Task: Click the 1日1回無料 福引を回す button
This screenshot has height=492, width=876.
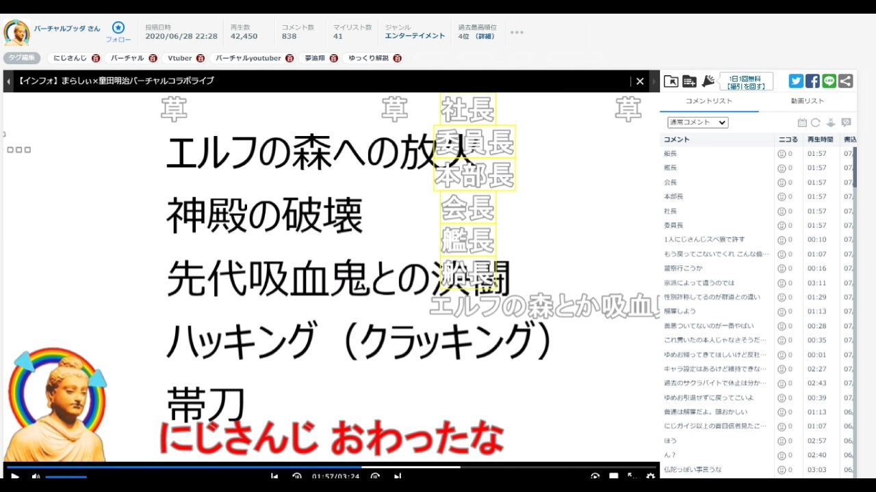Action: tap(746, 81)
